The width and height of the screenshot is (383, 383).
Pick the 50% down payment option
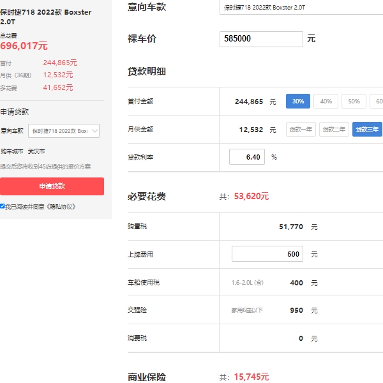(x=354, y=101)
